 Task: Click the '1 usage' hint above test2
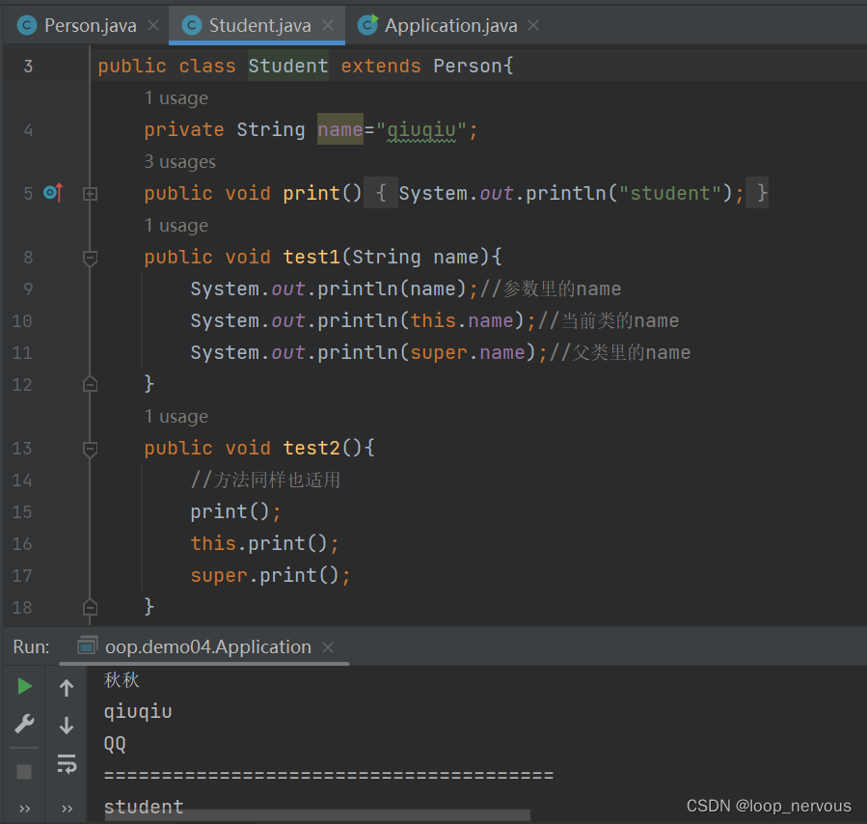click(x=176, y=416)
